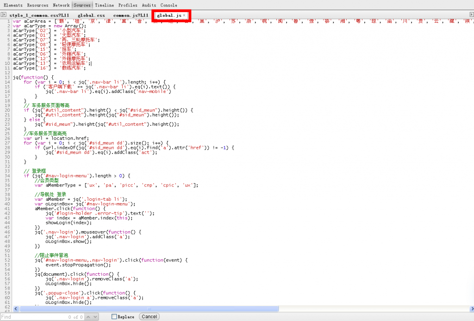
Task: Jump to next search match arrow
Action: point(95,317)
